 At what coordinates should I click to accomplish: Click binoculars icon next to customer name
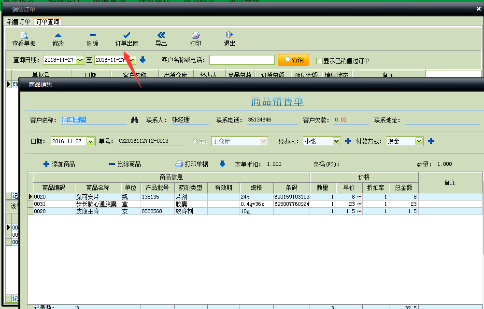pos(134,120)
